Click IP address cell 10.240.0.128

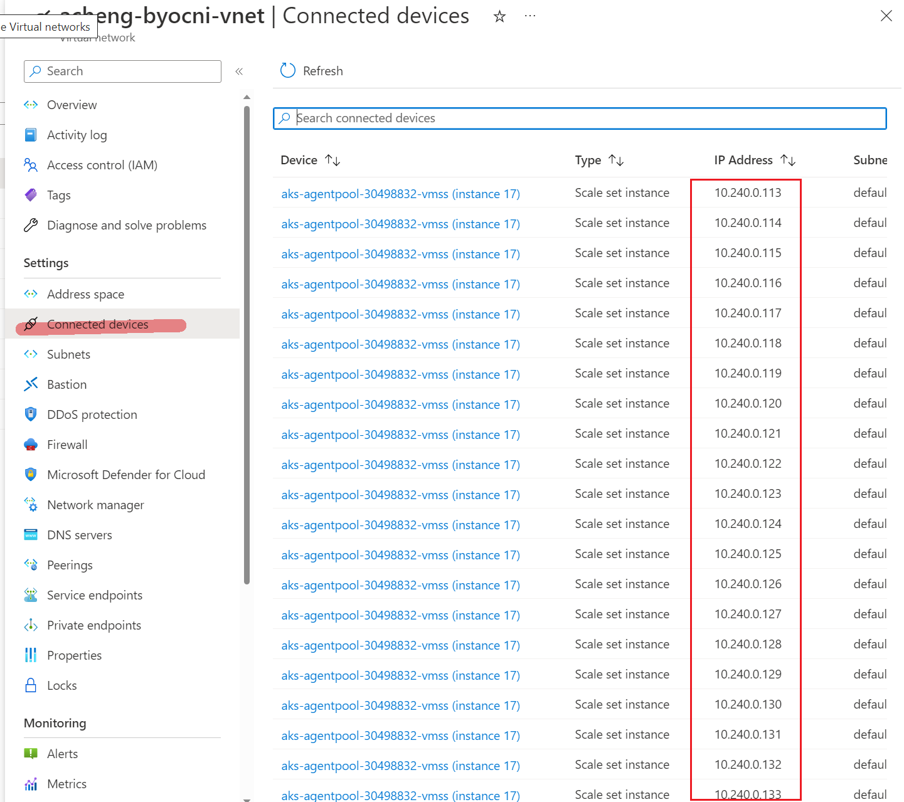748,644
